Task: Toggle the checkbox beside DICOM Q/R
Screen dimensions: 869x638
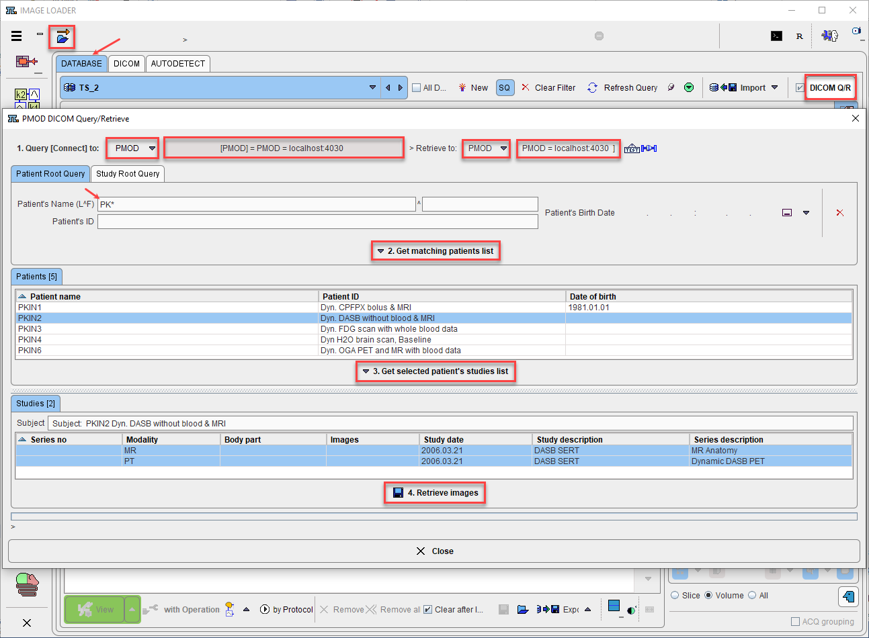Action: pos(800,88)
